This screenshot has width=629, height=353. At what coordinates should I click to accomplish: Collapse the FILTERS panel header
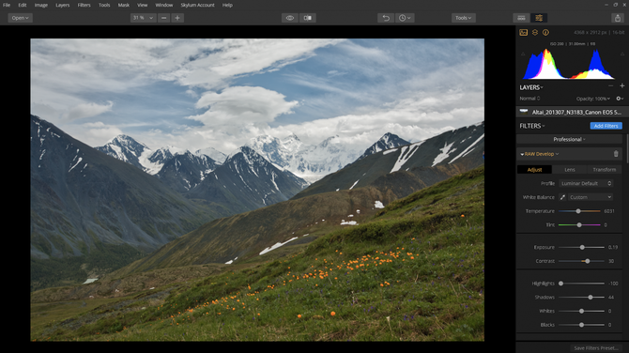(532, 126)
